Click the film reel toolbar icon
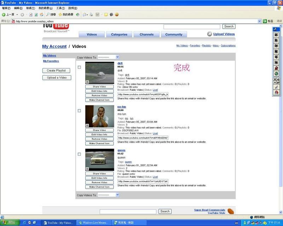 [111, 14]
